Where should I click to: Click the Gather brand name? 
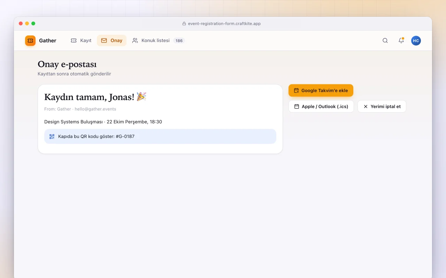click(x=48, y=41)
